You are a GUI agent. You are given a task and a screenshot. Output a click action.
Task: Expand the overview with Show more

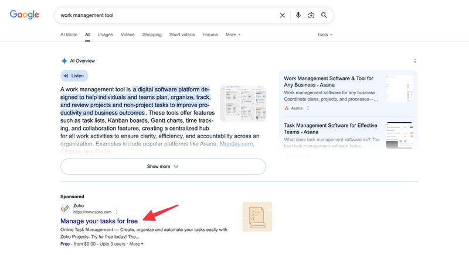pyautogui.click(x=163, y=167)
